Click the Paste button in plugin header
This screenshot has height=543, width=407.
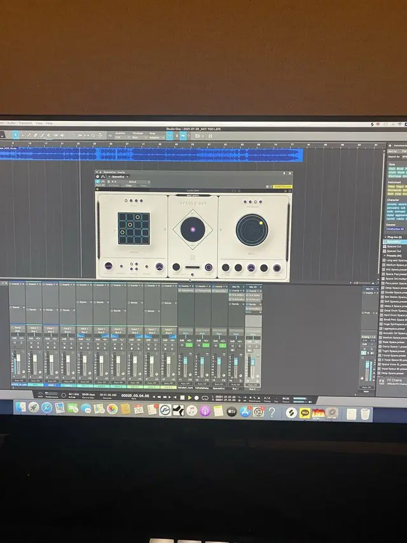pyautogui.click(x=143, y=185)
